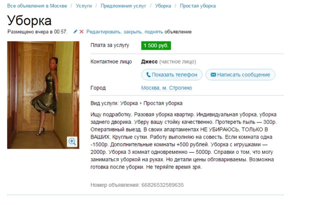Click the ad number 66826532589635
310x205 pixels.
[x=162, y=185]
